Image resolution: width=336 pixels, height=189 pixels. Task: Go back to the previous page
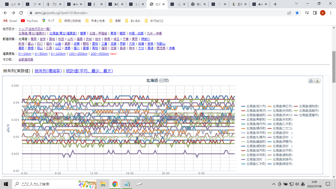click(5, 13)
